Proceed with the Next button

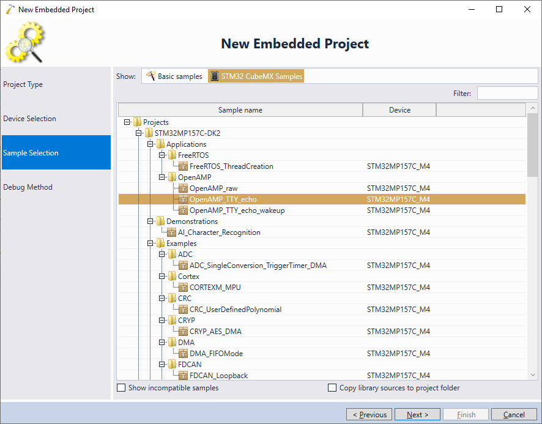click(417, 414)
